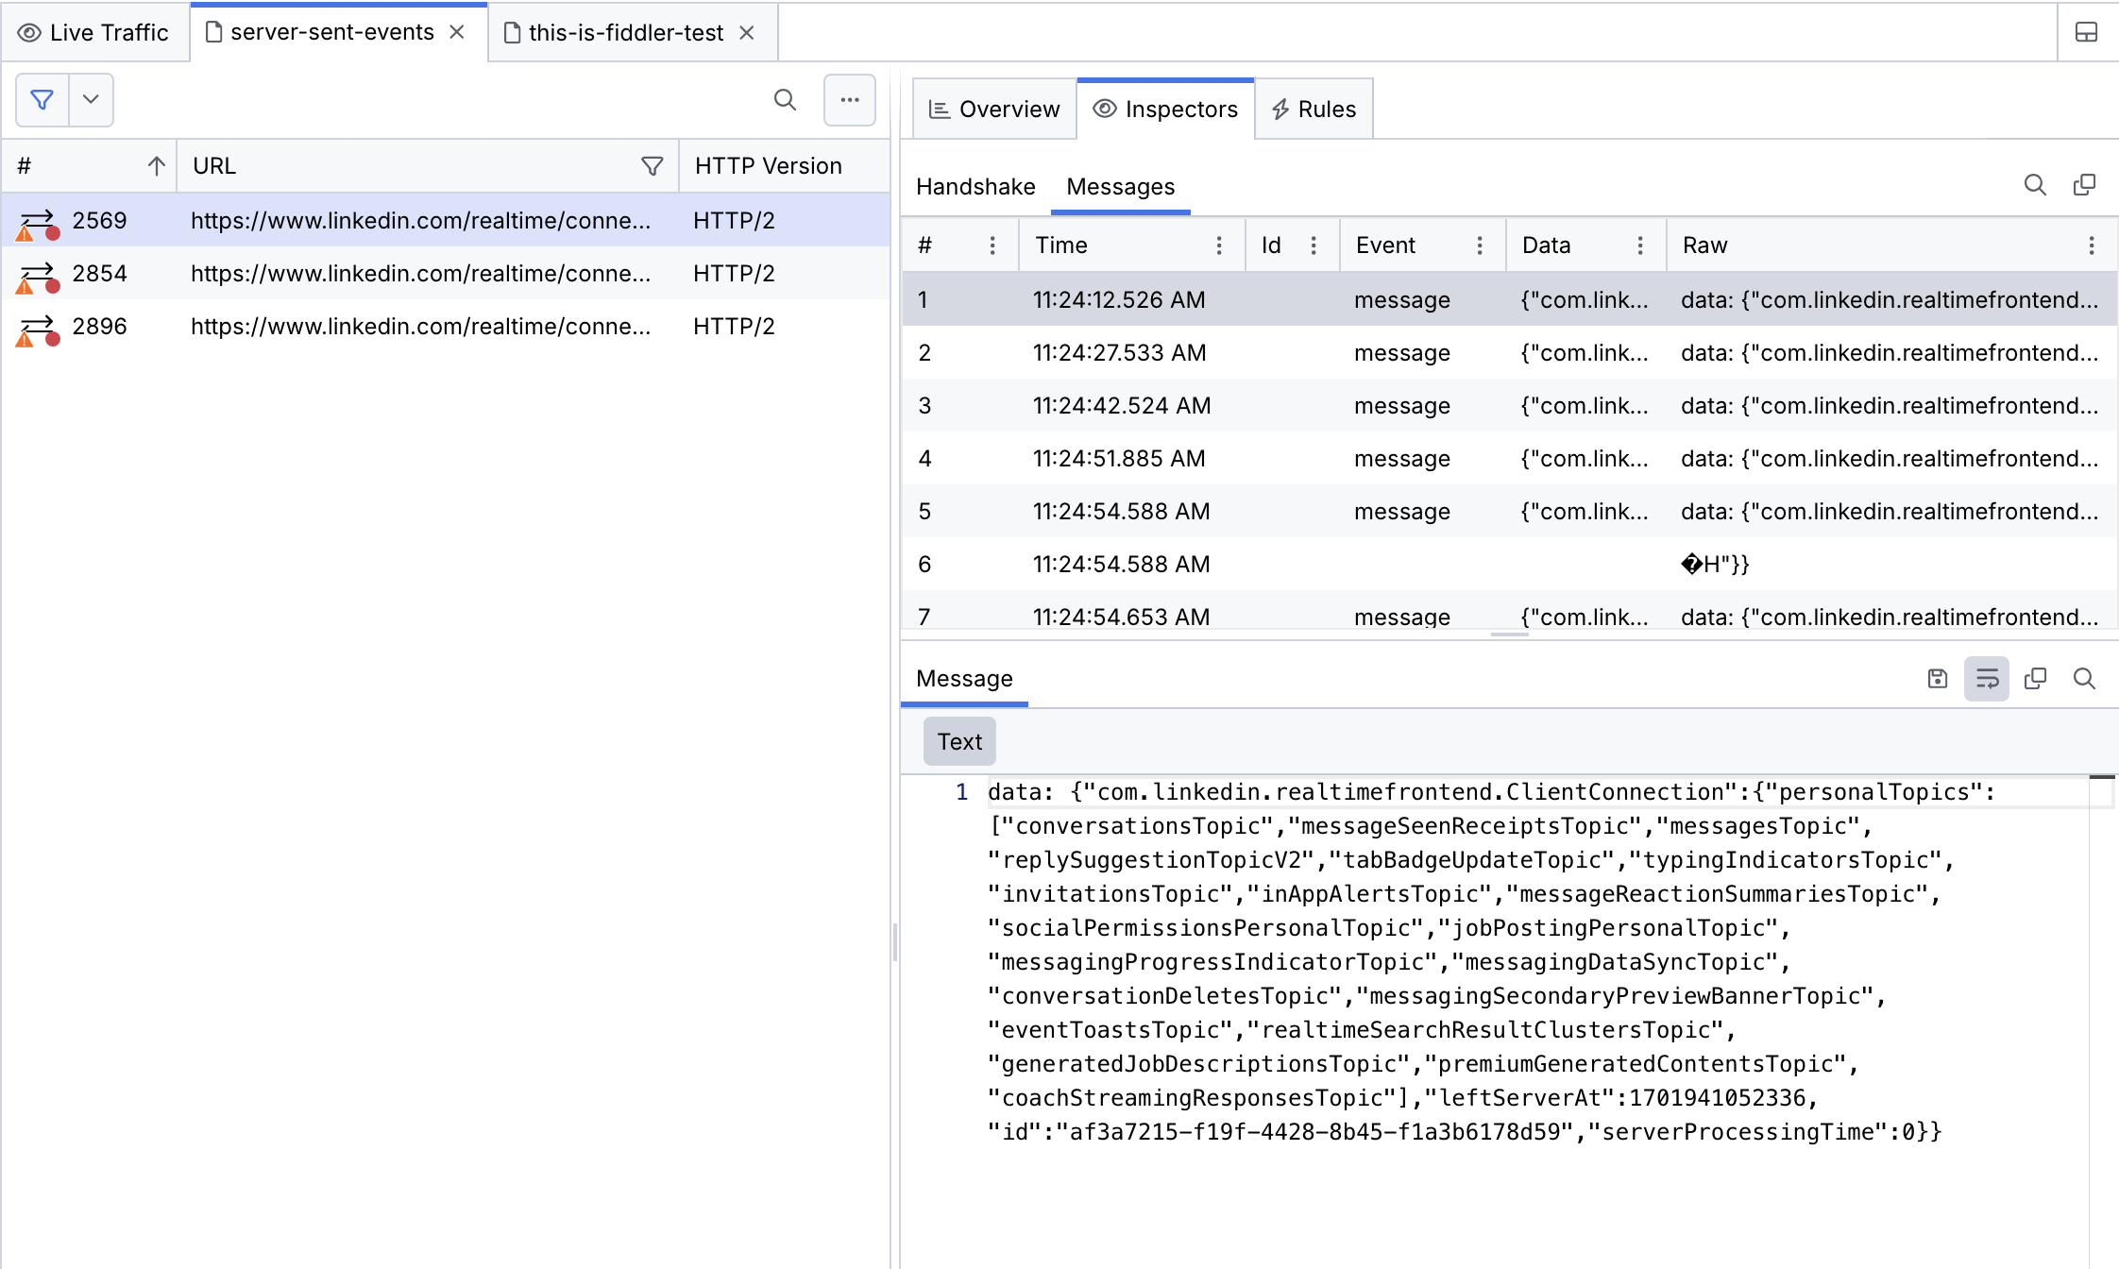The image size is (2119, 1269).
Task: Close the server-sent-events tab
Action: (457, 32)
